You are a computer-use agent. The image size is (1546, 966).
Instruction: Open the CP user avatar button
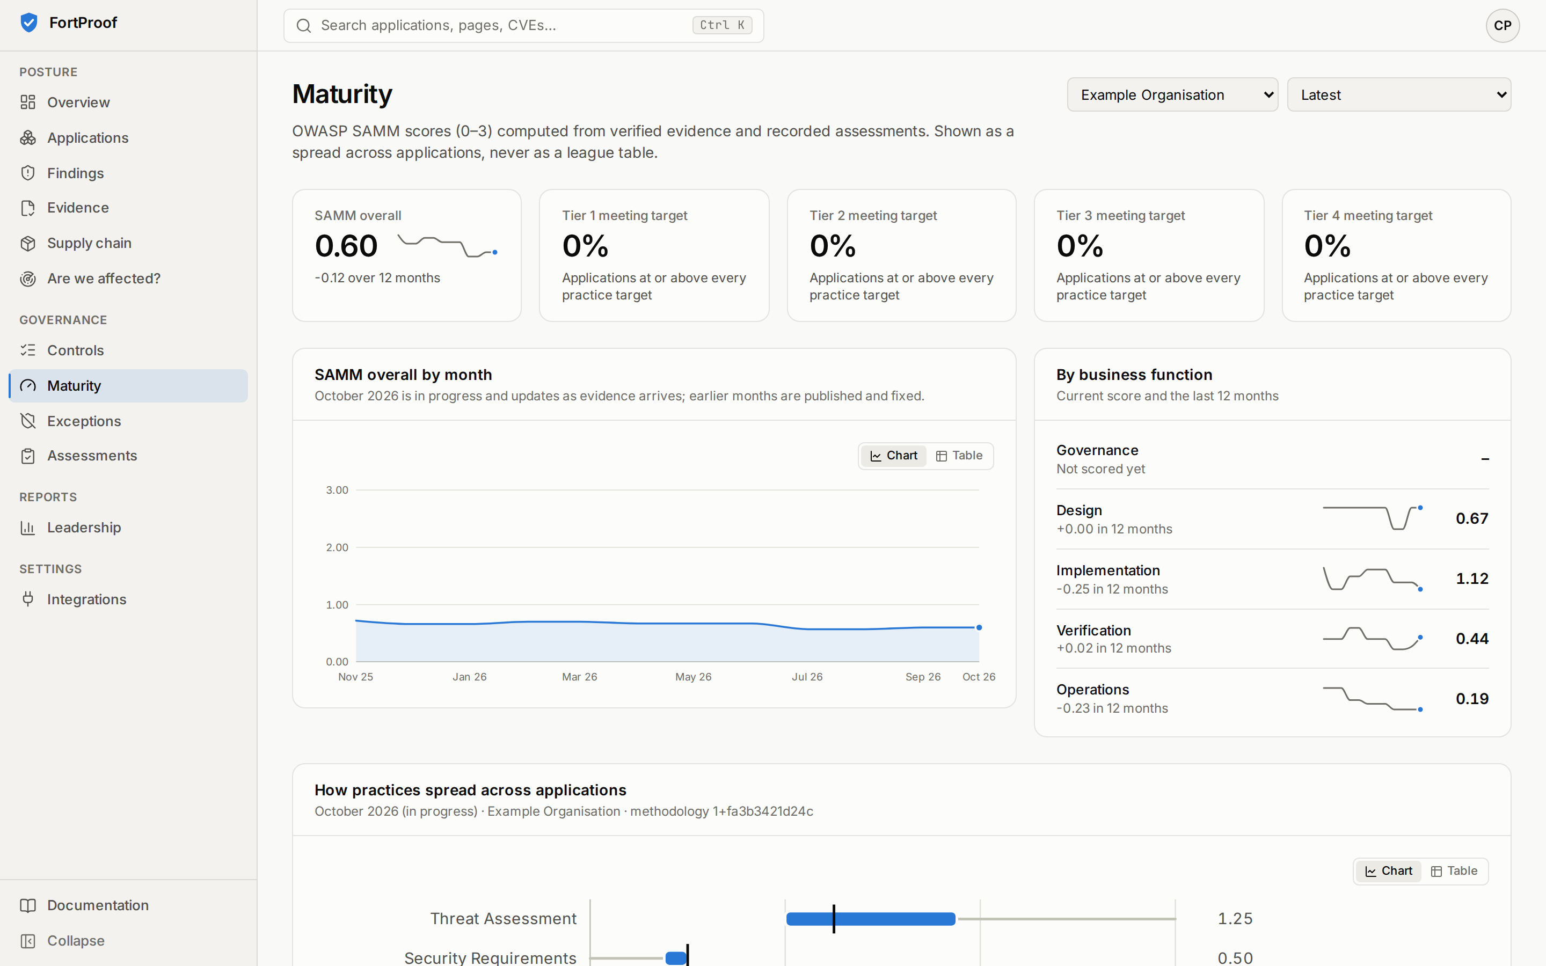pos(1502,26)
